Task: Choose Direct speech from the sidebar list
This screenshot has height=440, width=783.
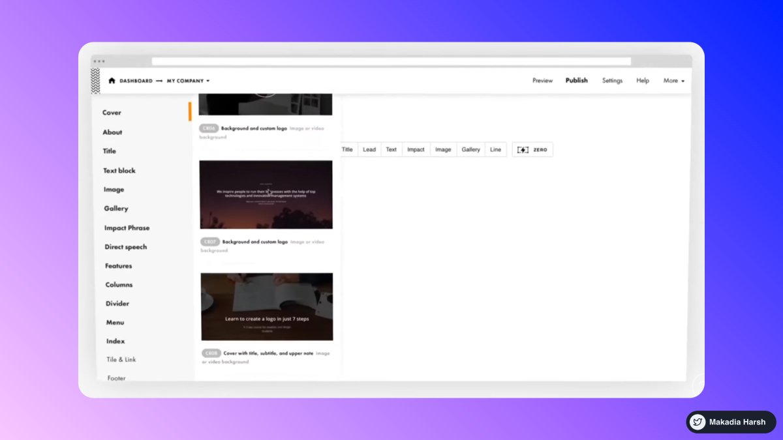Action: tap(126, 246)
